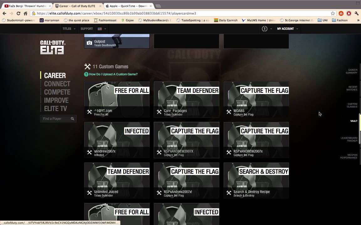Click the browser back arrow
Screen dimensions: 361x225
tap(4, 13)
